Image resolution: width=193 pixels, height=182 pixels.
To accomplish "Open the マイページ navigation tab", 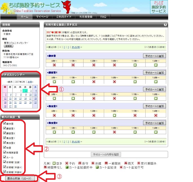I will (x=42, y=17).
